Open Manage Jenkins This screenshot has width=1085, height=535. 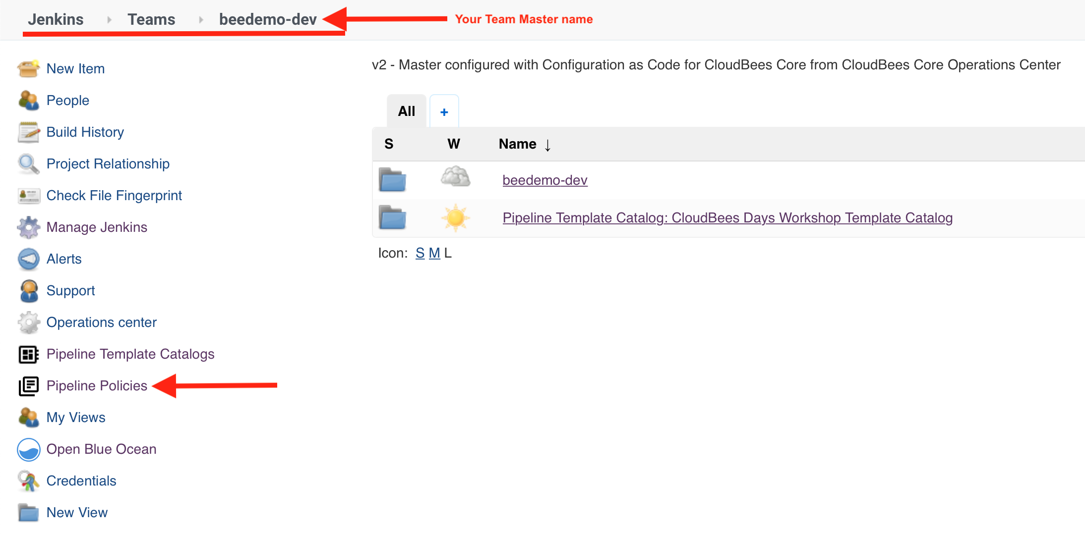[97, 227]
